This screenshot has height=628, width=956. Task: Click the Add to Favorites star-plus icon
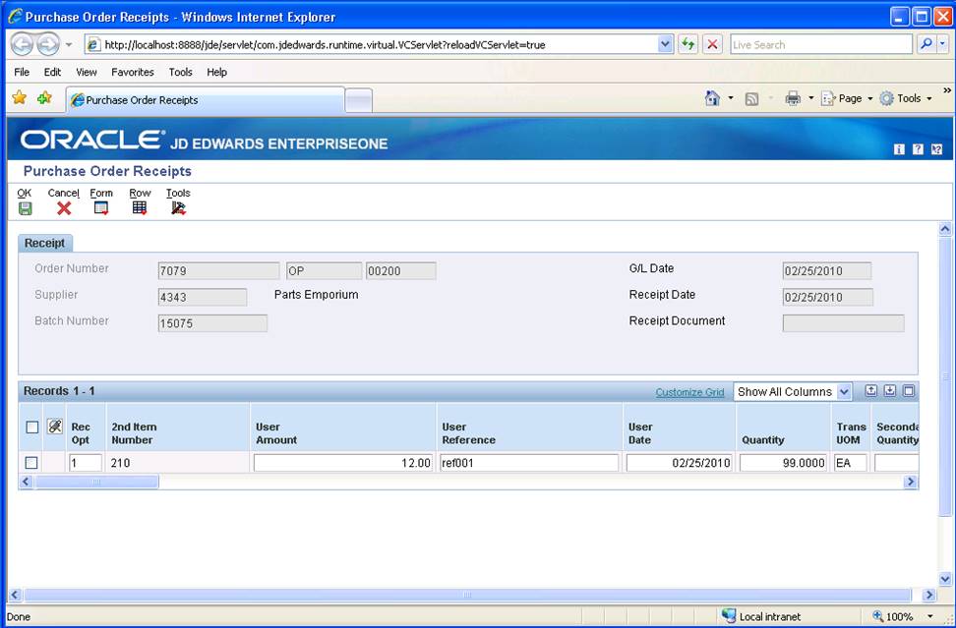coord(44,97)
